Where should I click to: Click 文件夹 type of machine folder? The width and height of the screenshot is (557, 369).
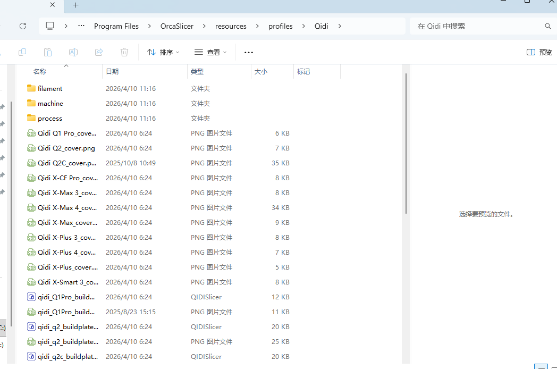tap(200, 104)
